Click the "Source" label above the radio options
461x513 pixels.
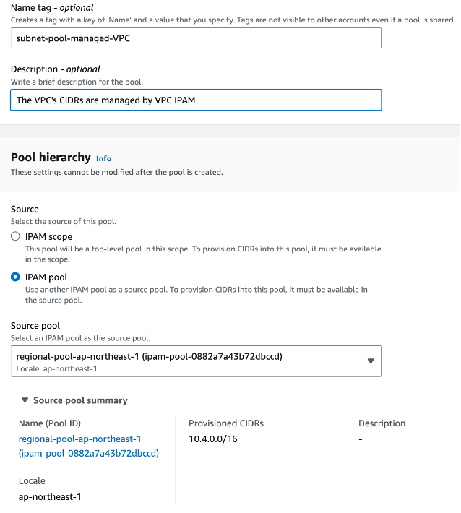[25, 210]
